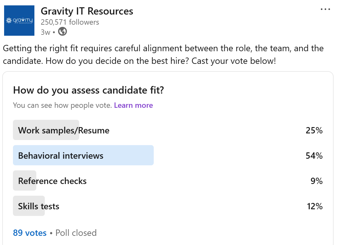339x245 pixels.
Task: Open the Gravity IT Resources company name
Action: pos(87,11)
